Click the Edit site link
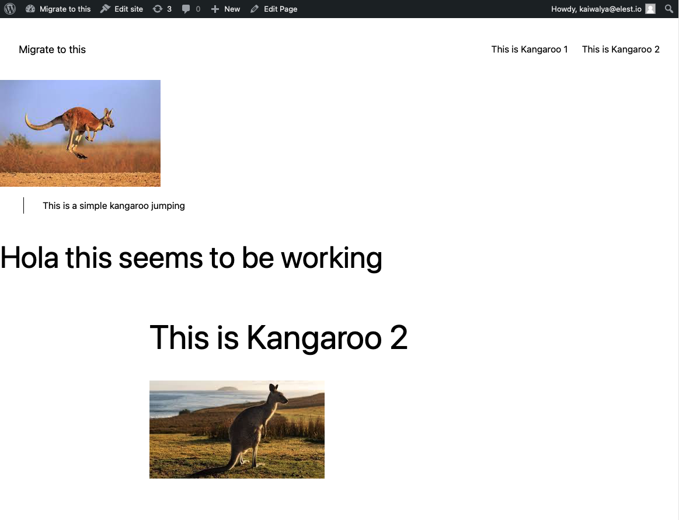 pyautogui.click(x=127, y=9)
